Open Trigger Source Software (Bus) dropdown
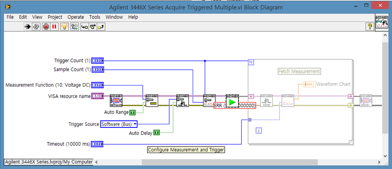Image resolution: width=392 pixels, height=169 pixels. click(x=119, y=124)
